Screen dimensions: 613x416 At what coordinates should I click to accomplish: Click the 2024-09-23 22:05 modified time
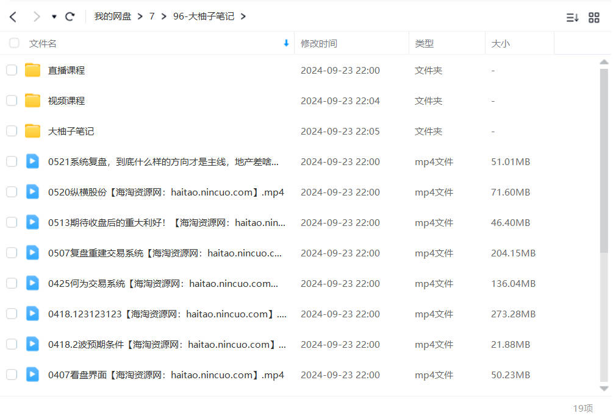tap(340, 131)
